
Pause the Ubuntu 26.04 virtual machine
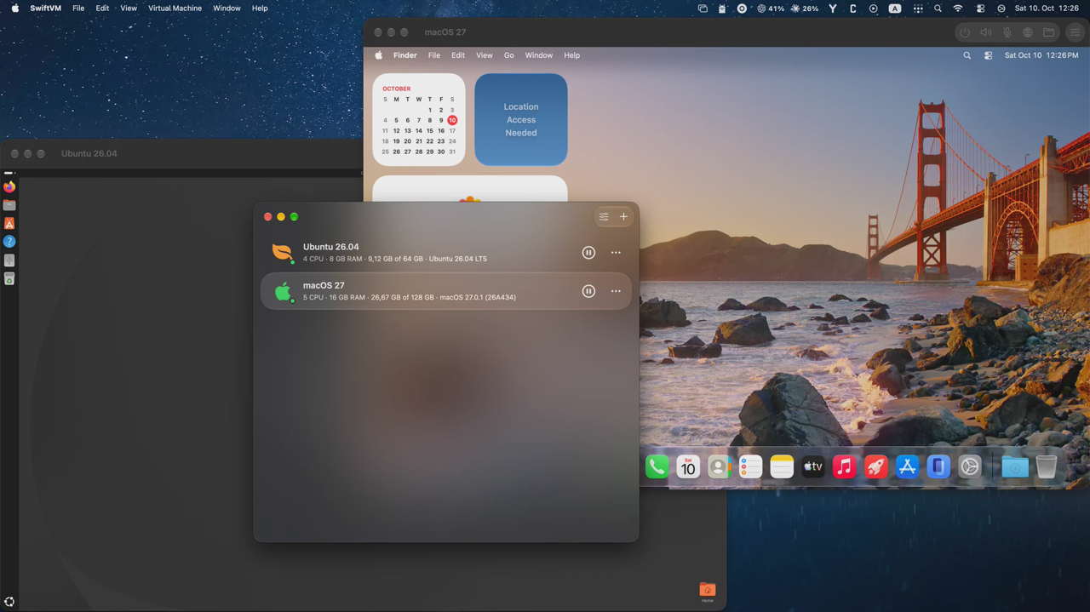588,253
